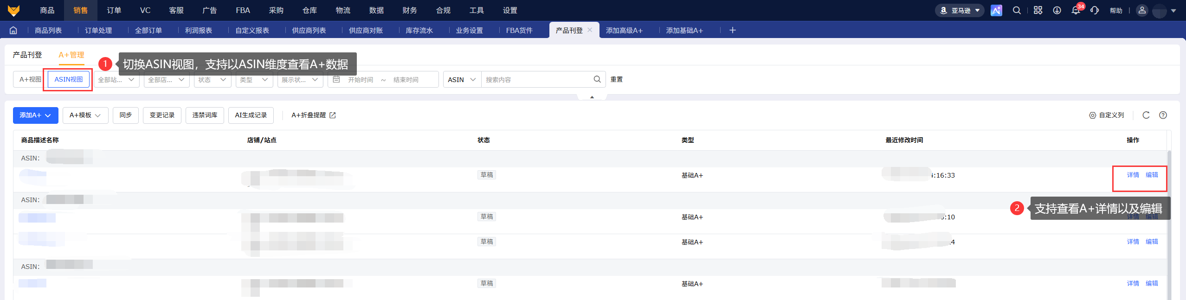This screenshot has width=1186, height=300.
Task: Open the 全部站点 site filter dropdown
Action: [x=116, y=79]
